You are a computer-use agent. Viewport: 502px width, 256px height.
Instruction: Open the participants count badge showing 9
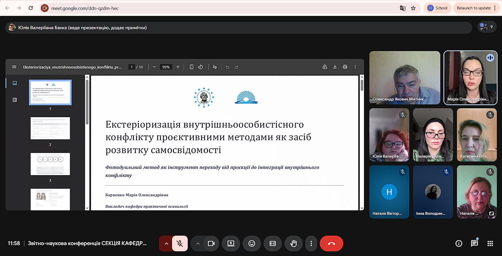(487, 27)
